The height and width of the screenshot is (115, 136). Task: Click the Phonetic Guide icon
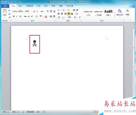tap(51, 11)
